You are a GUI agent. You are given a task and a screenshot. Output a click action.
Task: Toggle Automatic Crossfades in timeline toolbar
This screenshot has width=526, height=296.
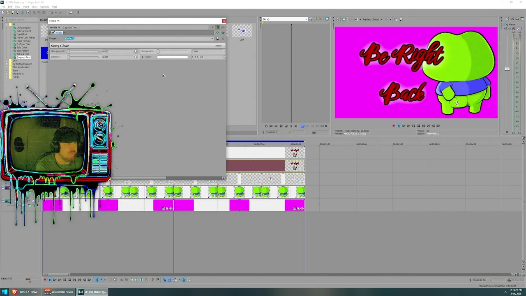coord(169,280)
